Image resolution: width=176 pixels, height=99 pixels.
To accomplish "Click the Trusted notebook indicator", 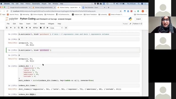I will [x=125, y=24].
